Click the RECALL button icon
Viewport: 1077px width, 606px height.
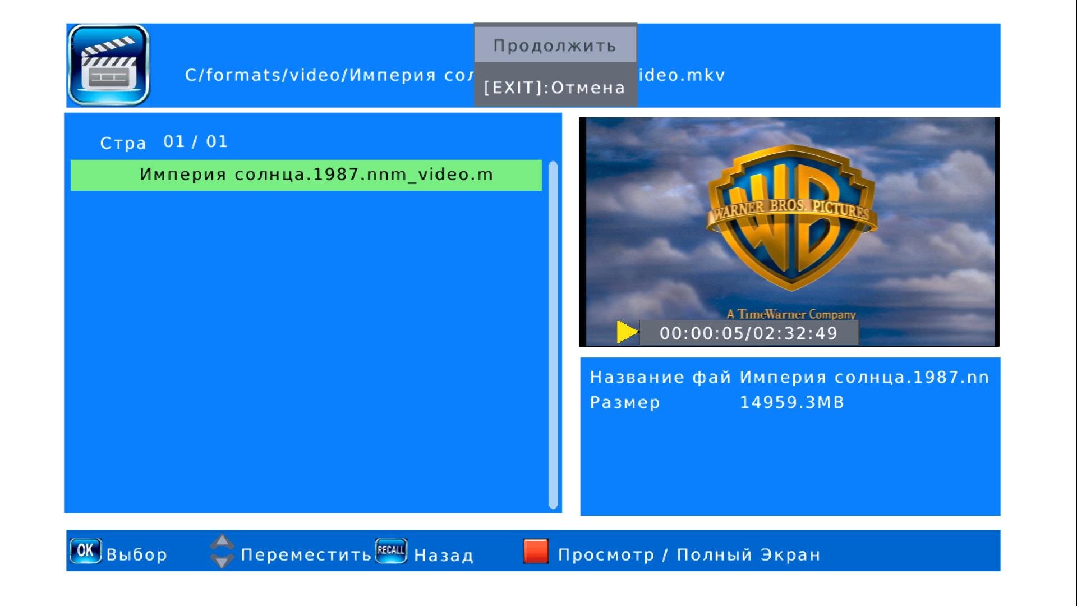391,550
